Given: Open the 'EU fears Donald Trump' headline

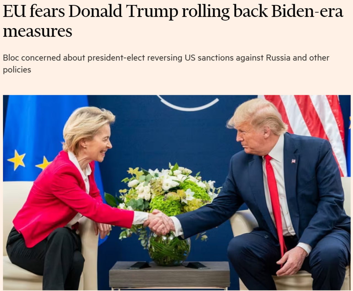Looking at the screenshot, I should point(173,21).
